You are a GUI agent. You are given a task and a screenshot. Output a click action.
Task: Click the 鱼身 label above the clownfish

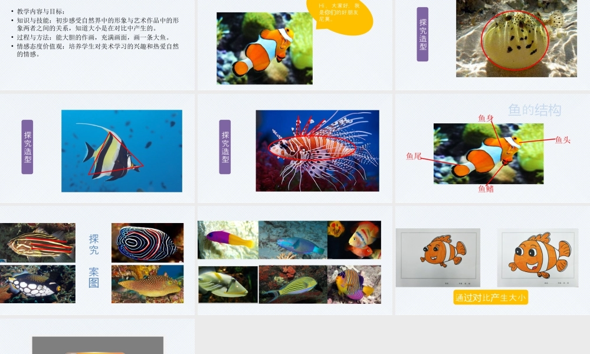click(x=486, y=118)
